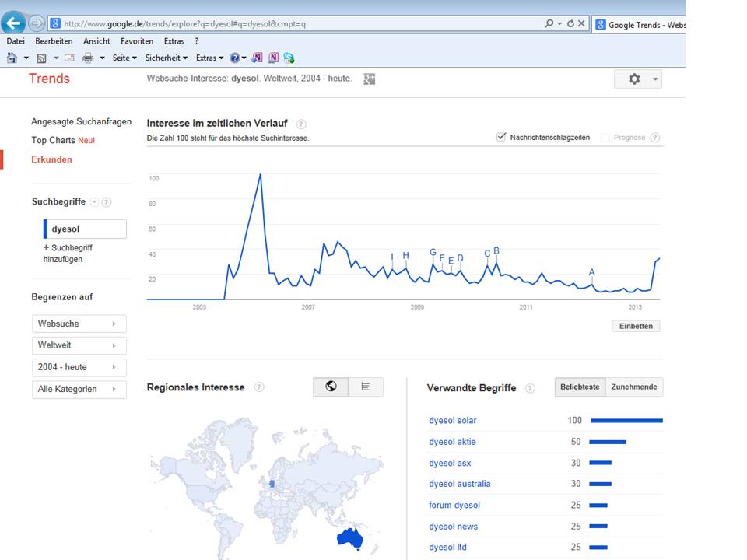
Task: Click the Send to OneNote icon
Action: point(258,58)
